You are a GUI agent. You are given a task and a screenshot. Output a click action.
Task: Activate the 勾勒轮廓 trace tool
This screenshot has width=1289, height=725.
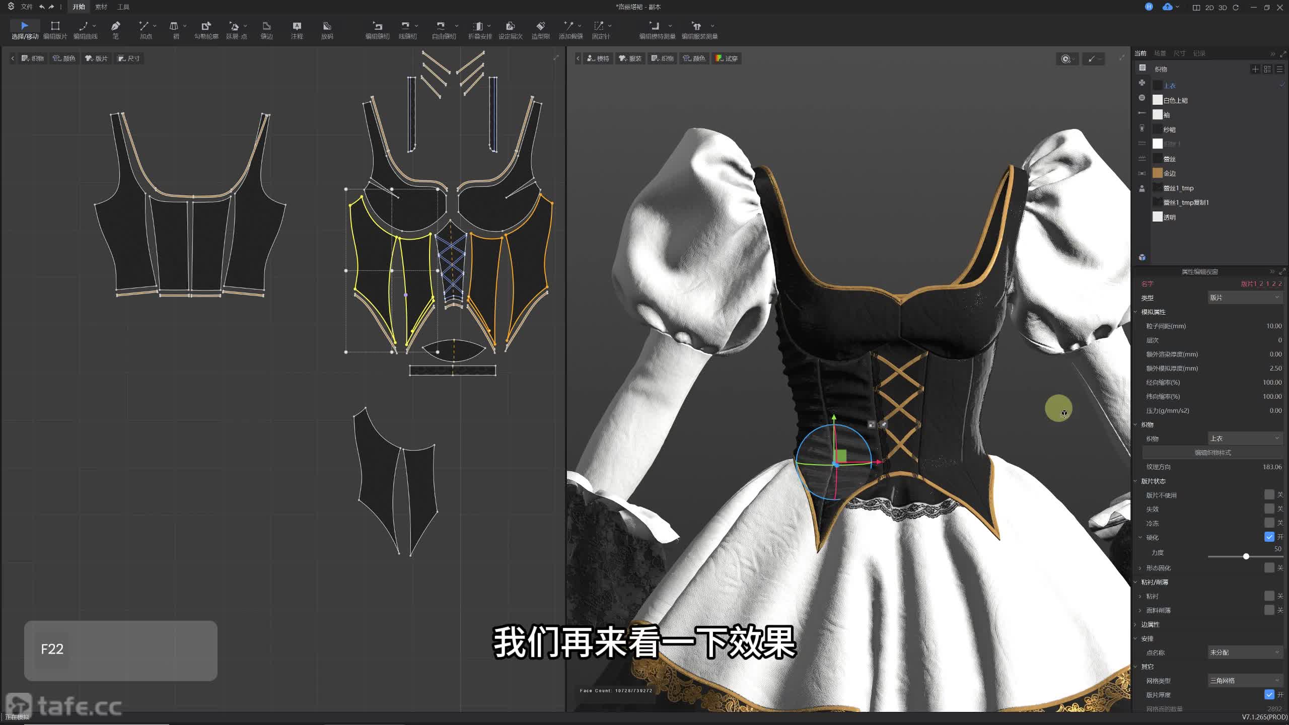click(206, 30)
